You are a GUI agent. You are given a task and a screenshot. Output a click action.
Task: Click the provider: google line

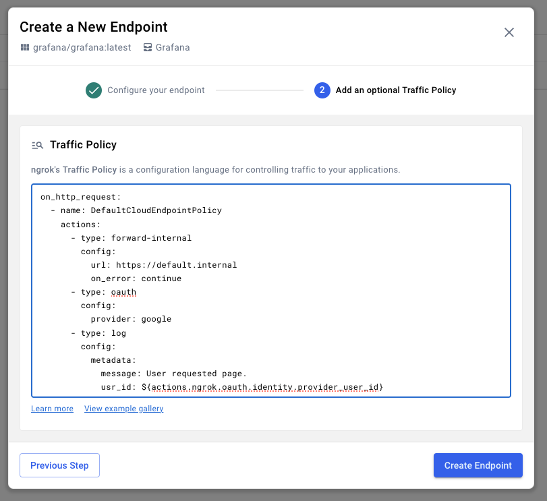pyautogui.click(x=131, y=319)
